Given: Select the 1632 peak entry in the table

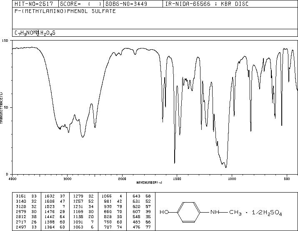Looking at the screenshot, I should click(55, 196).
